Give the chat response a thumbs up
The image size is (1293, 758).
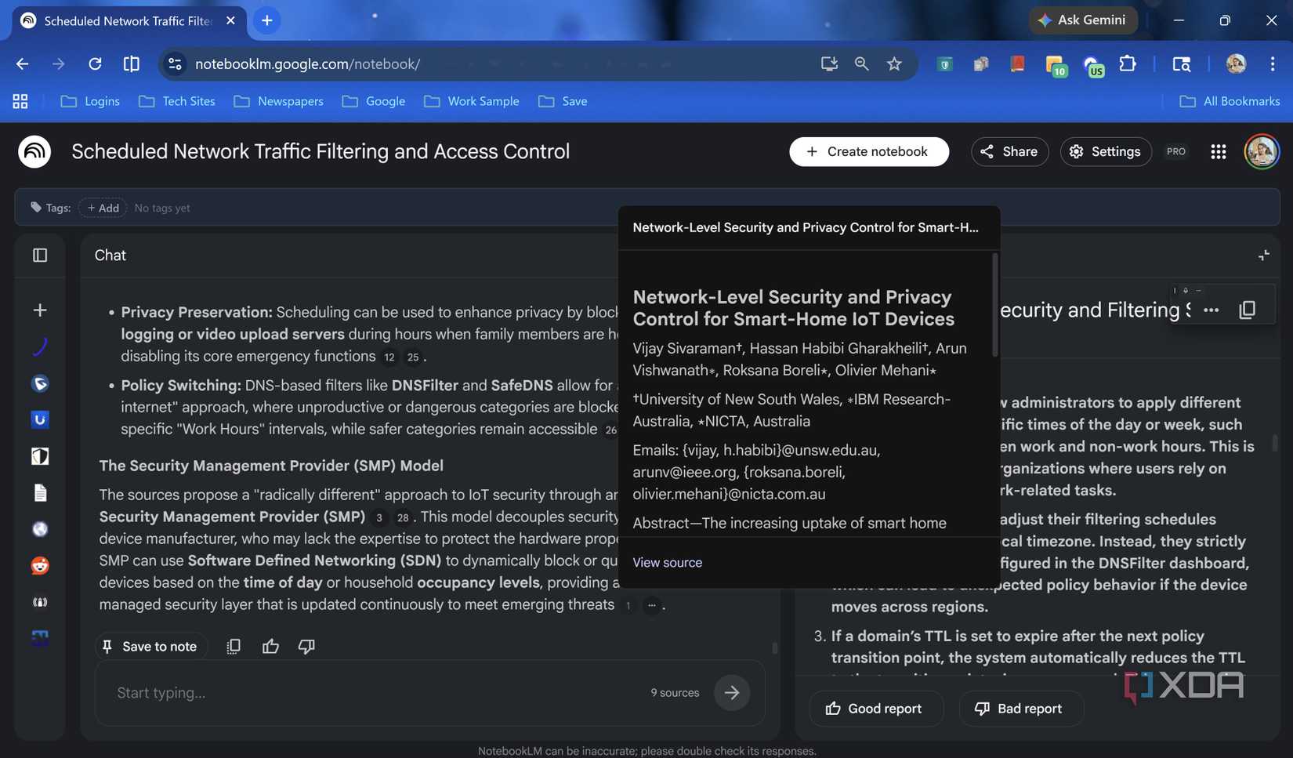click(x=270, y=646)
